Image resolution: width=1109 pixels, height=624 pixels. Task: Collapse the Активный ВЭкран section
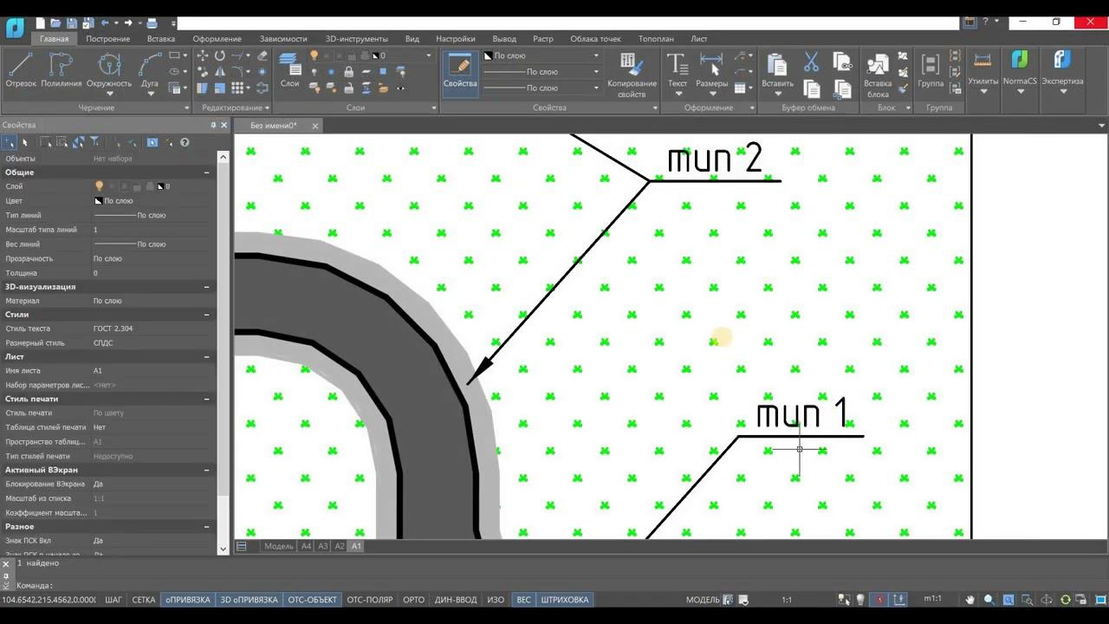click(x=207, y=470)
